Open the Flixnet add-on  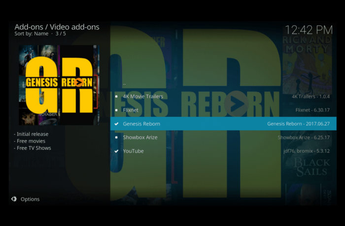[223, 110]
